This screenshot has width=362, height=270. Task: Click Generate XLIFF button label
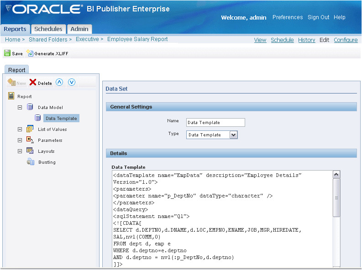click(x=51, y=53)
